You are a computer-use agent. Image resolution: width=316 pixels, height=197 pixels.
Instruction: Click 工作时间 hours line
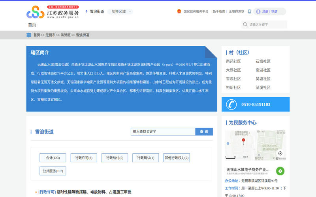point(255,192)
